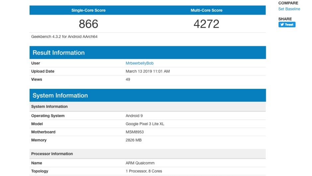Click the blue System Information section header
Viewport: 312px width, 176px height.
click(x=148, y=95)
